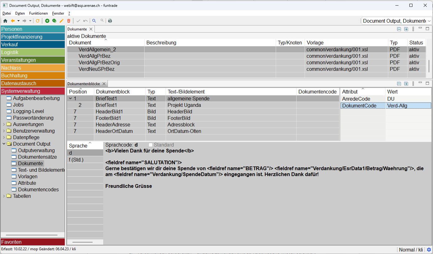Click the blue magnifier search icon
The height and width of the screenshot is (254, 433).
pyautogui.click(x=94, y=21)
